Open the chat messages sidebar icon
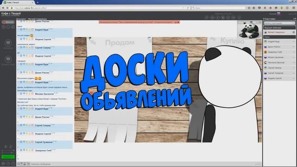 point(8,43)
